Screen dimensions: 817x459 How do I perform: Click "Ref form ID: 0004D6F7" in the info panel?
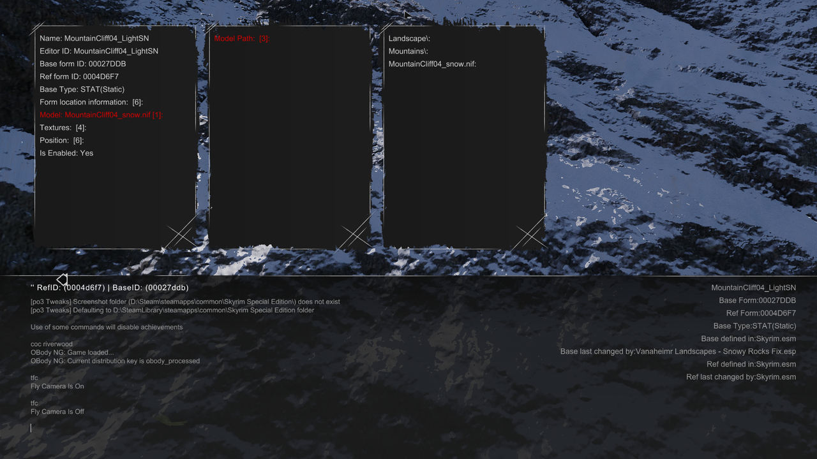pos(79,76)
